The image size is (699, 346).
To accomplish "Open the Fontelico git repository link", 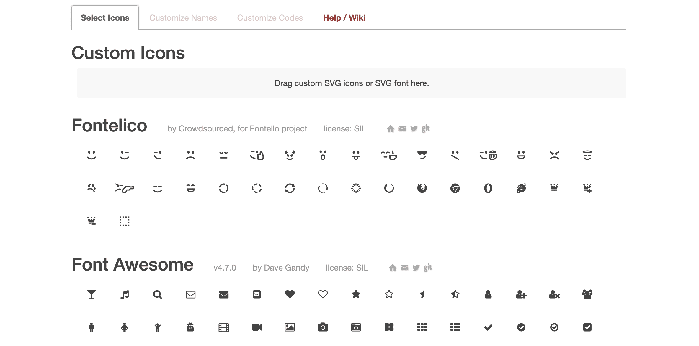I will coord(426,128).
